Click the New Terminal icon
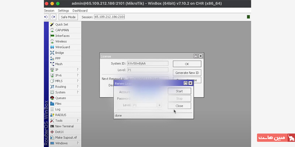 tap(52, 126)
